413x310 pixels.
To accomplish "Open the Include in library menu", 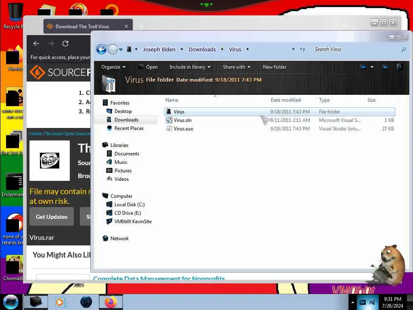I will (x=190, y=67).
